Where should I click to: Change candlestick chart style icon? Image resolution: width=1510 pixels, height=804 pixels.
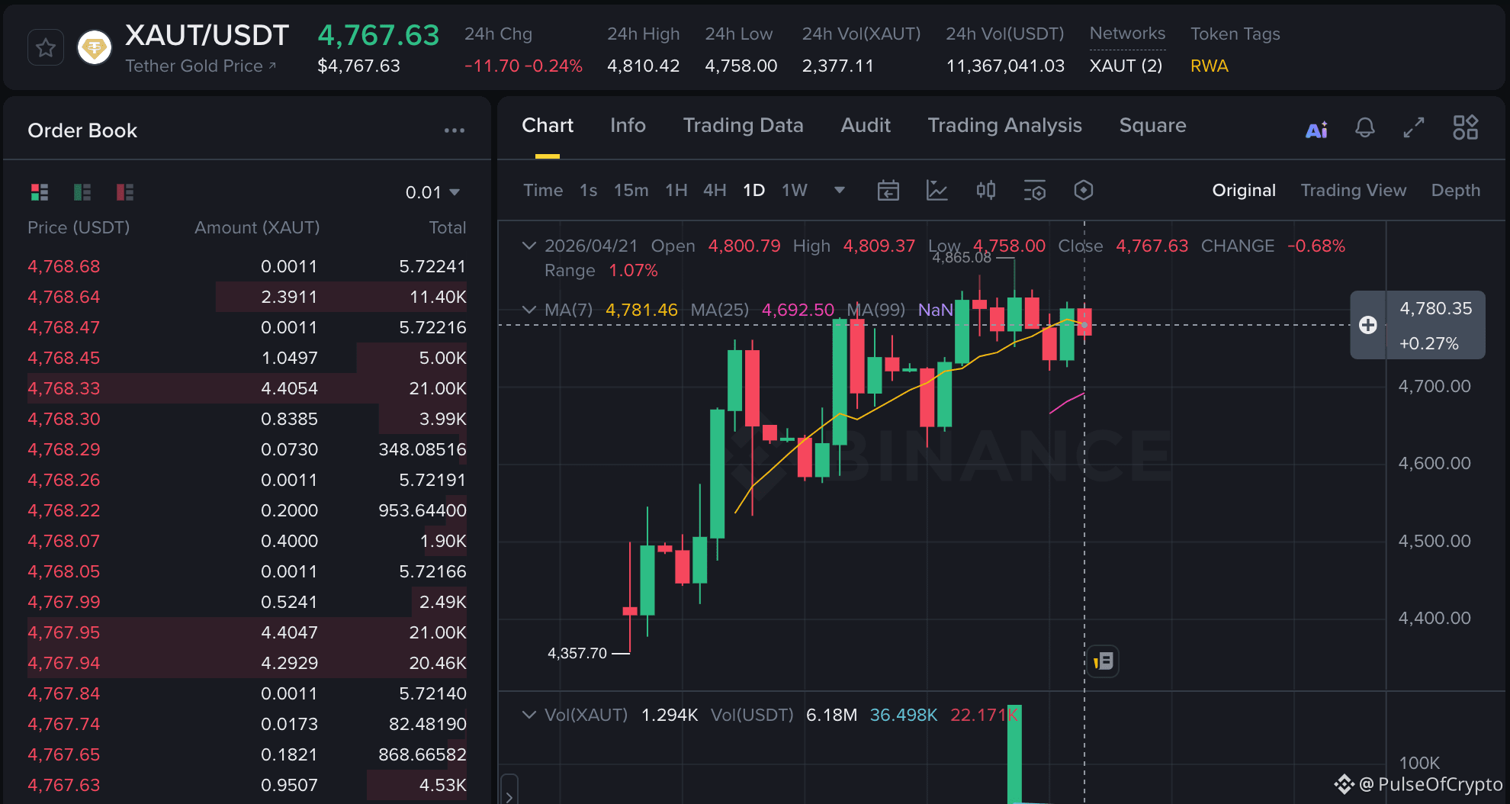(x=986, y=190)
